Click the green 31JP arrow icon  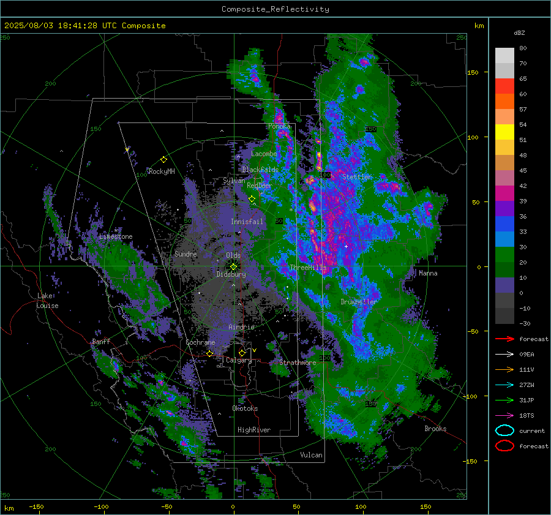504,400
